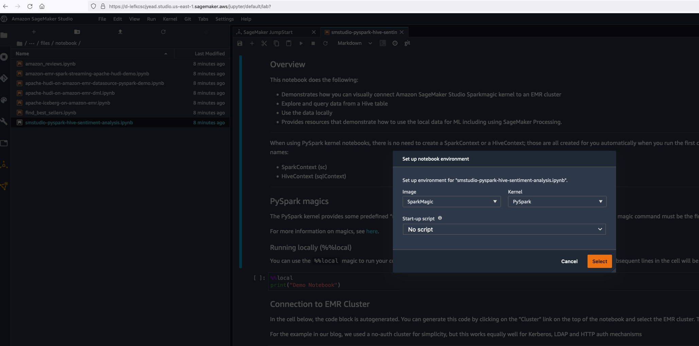Open the Edit menu

(118, 19)
